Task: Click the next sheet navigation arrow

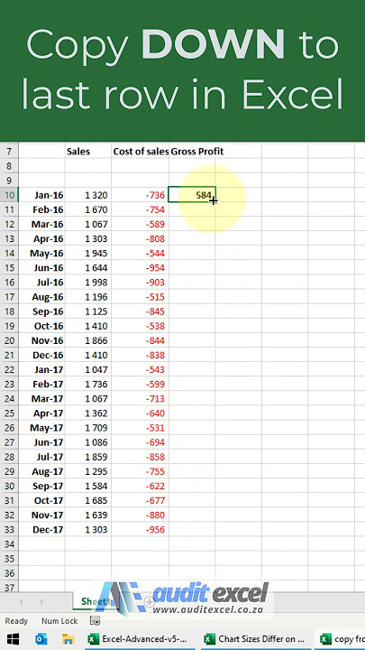Action: click(41, 601)
